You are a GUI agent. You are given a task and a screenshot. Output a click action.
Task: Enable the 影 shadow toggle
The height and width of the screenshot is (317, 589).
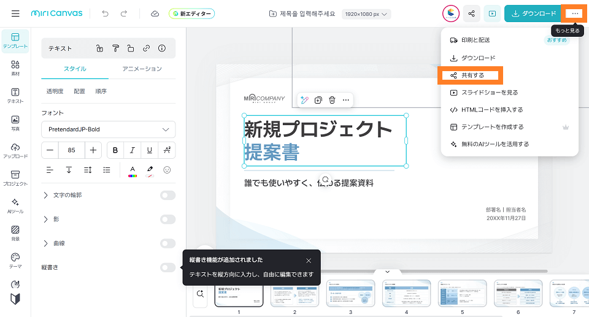click(x=167, y=219)
